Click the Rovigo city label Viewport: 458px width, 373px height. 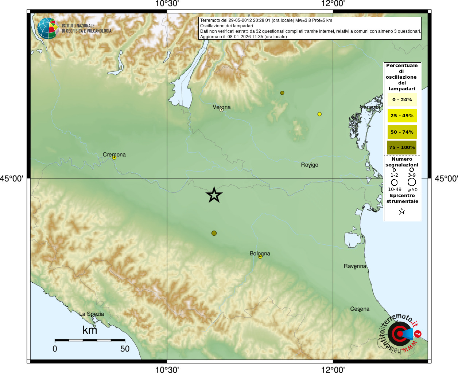310,165
